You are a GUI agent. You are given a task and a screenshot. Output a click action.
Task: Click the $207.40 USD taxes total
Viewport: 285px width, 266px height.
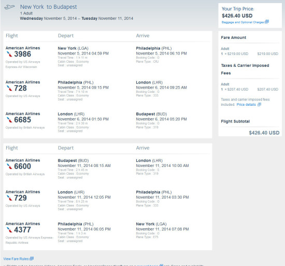pos(268,89)
